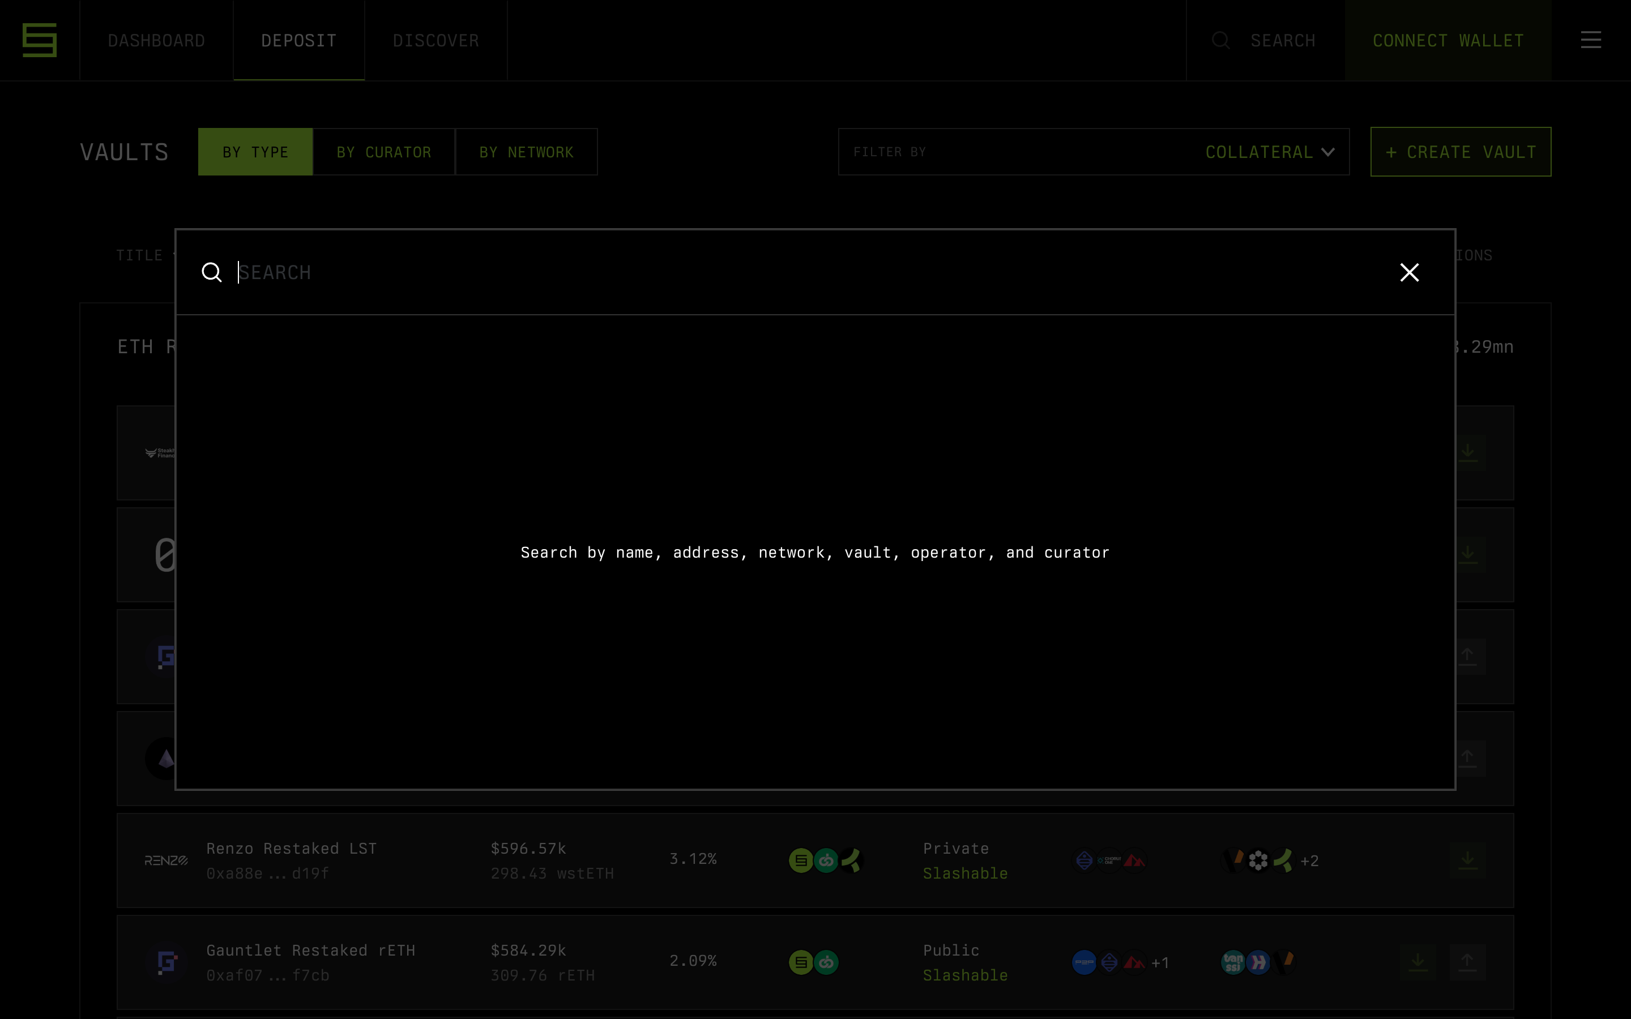Open Renzo Restaked LST vault name

click(x=291, y=849)
